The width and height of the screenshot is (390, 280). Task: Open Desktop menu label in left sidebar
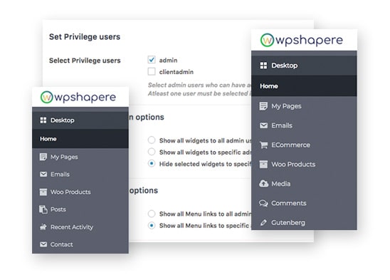click(x=62, y=120)
